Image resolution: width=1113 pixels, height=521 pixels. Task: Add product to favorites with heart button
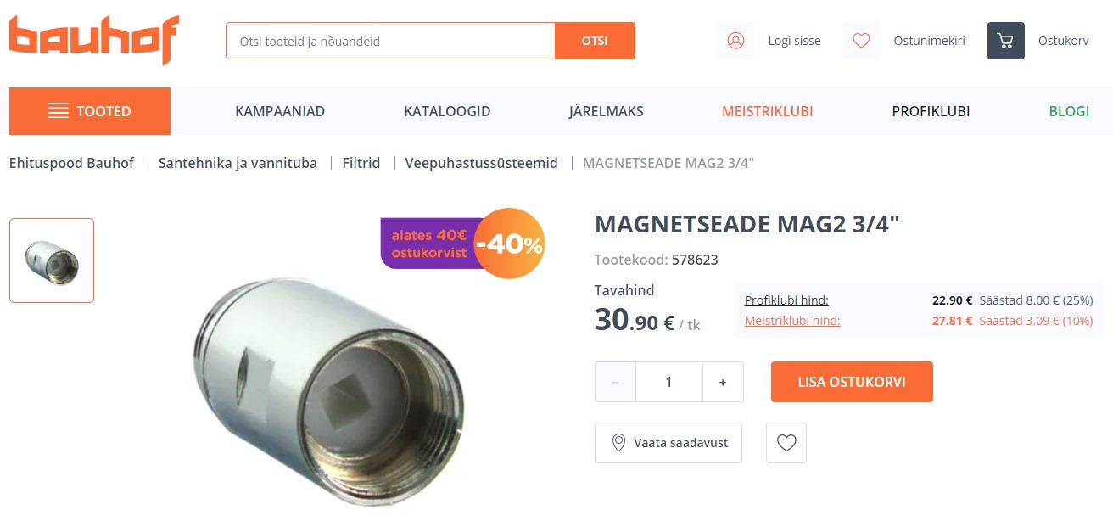(786, 443)
